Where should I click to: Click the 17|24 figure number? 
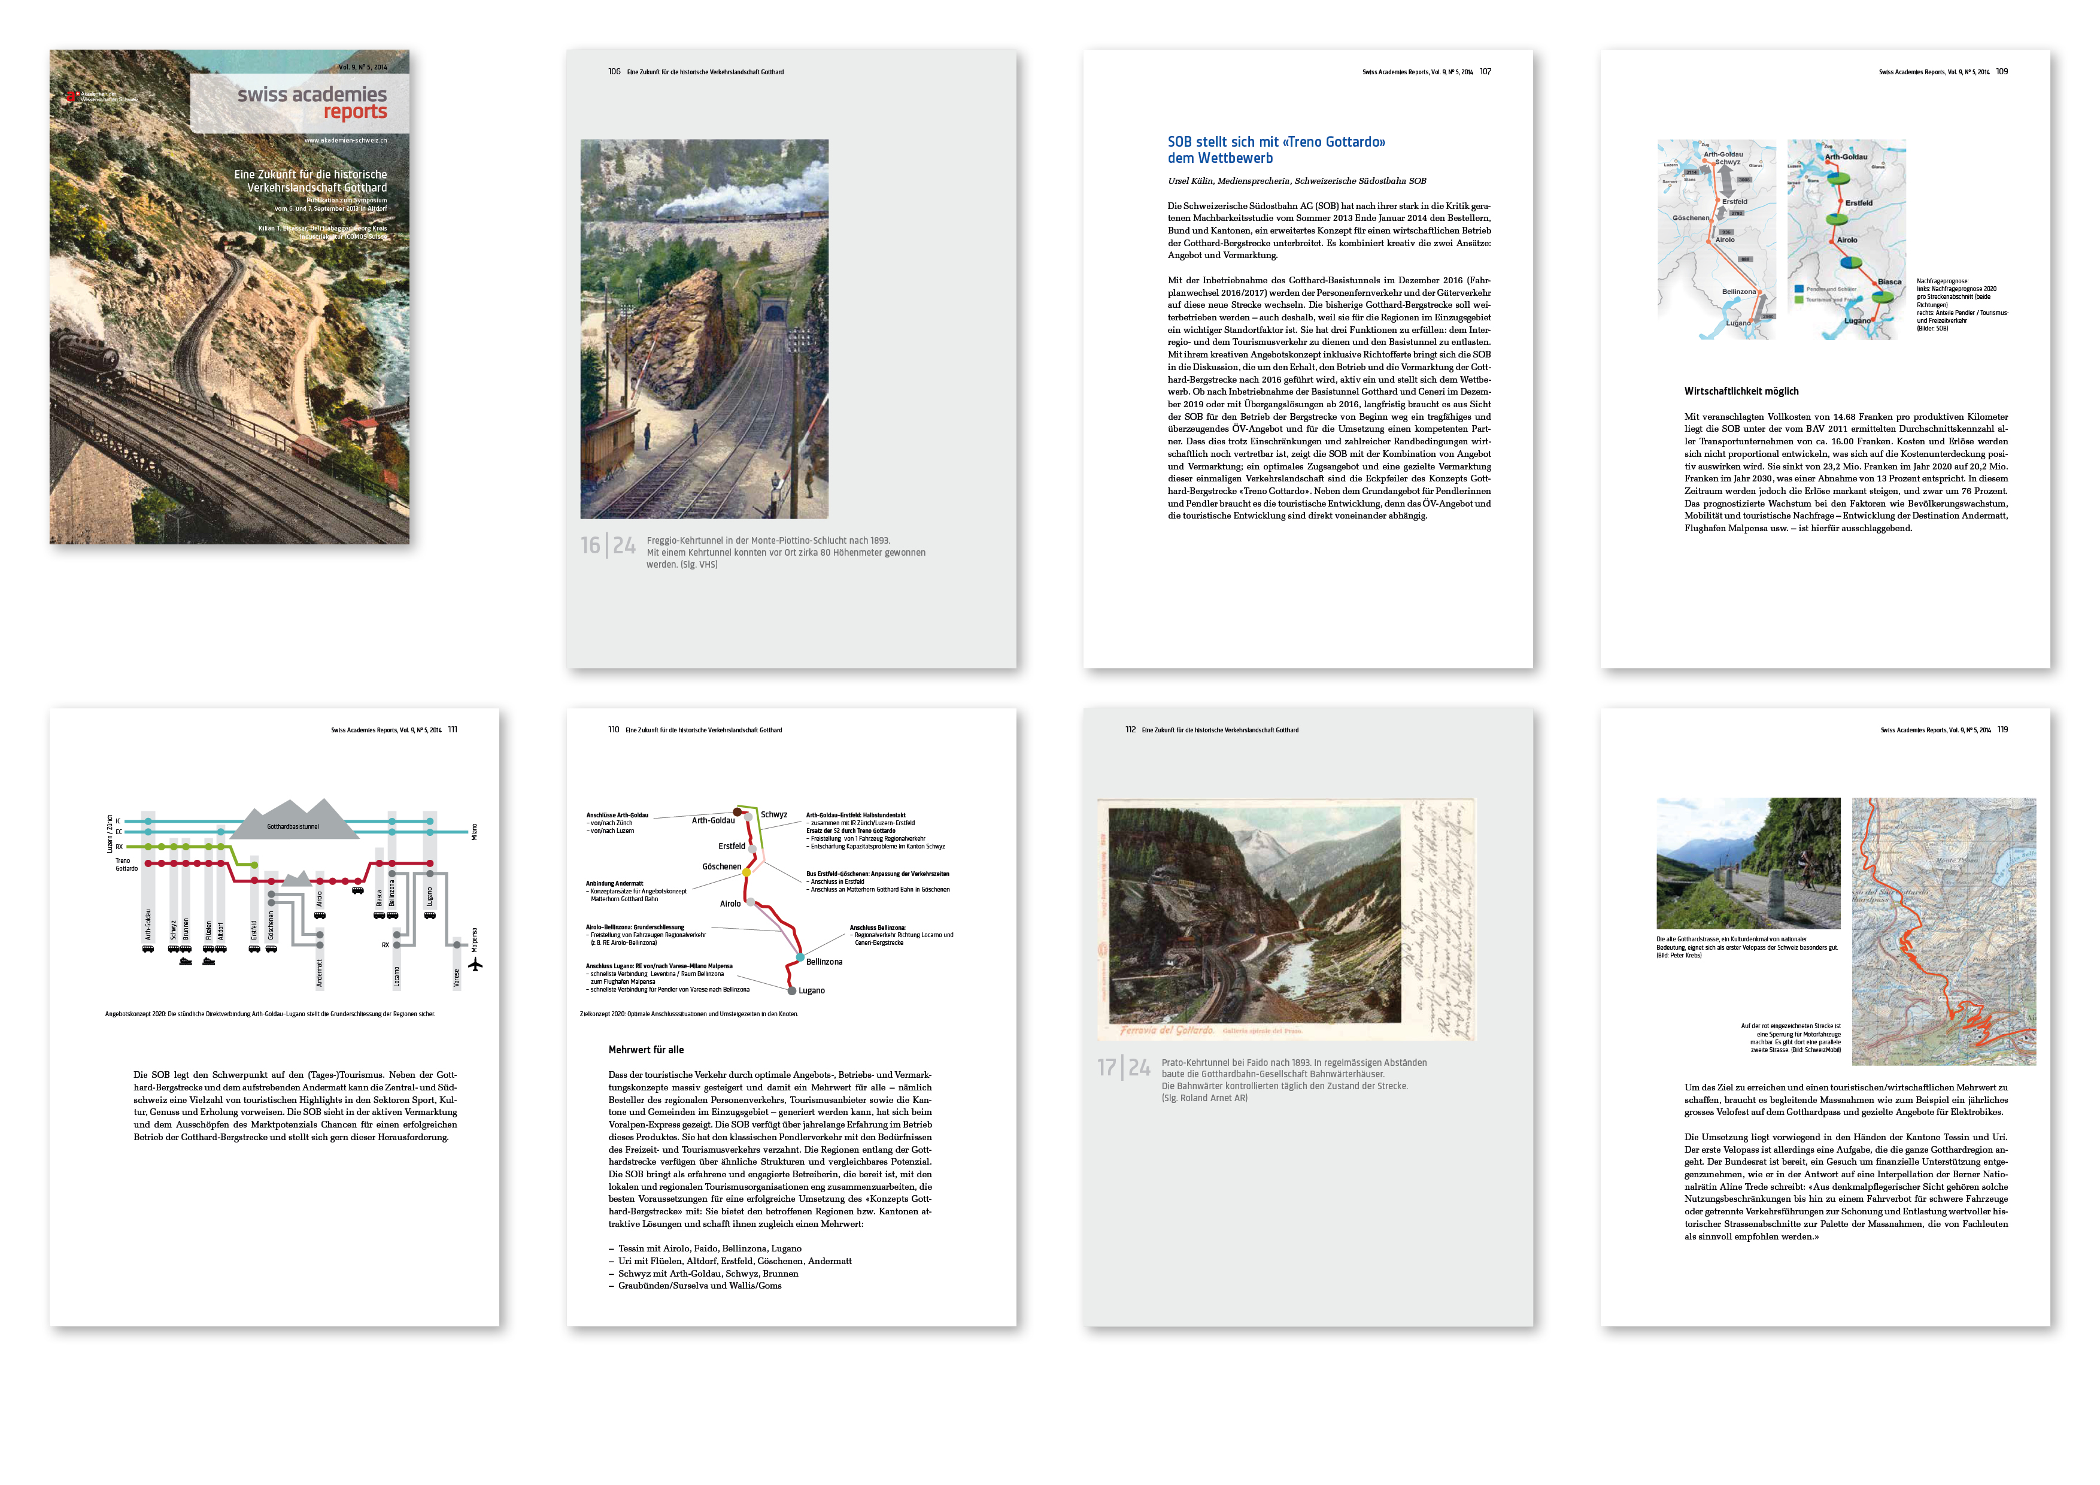point(1124,1068)
